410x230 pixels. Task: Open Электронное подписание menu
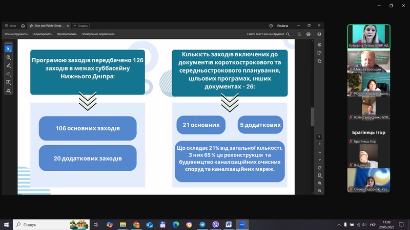(98, 34)
